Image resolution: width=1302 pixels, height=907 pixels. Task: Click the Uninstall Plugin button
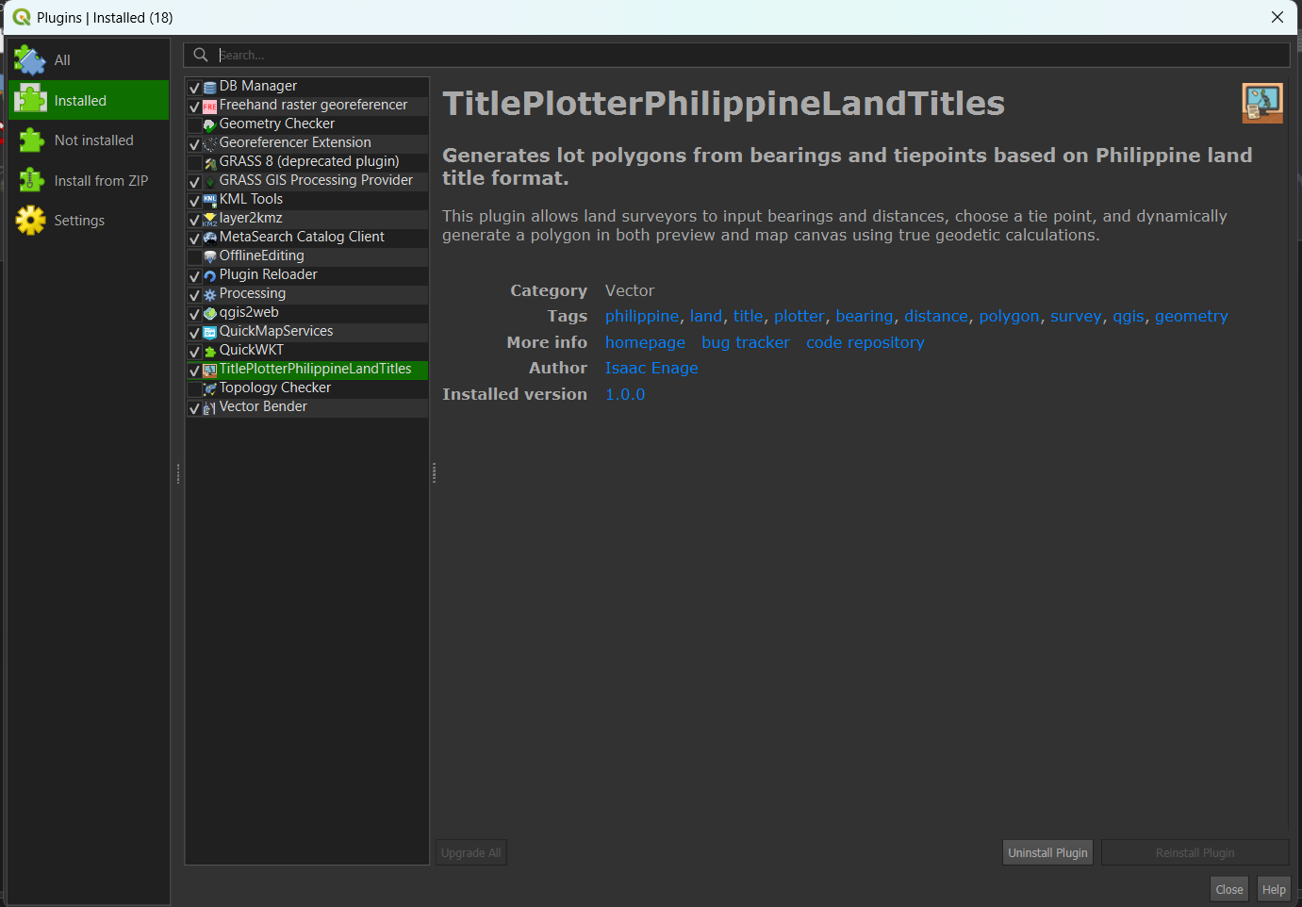1047,852
